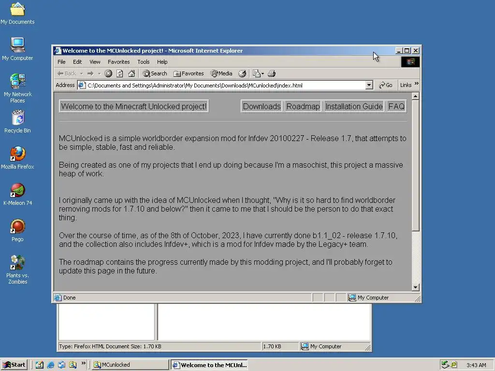Open the Back button history dropdown

point(81,73)
